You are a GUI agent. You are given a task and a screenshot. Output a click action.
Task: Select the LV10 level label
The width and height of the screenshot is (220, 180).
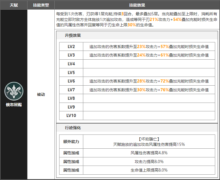click(x=71, y=116)
